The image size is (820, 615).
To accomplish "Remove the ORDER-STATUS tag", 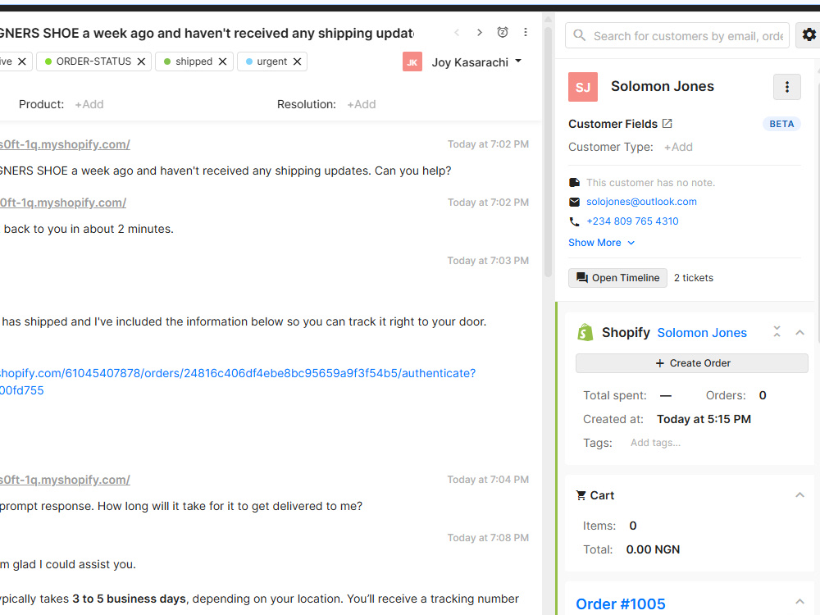I will coord(141,61).
